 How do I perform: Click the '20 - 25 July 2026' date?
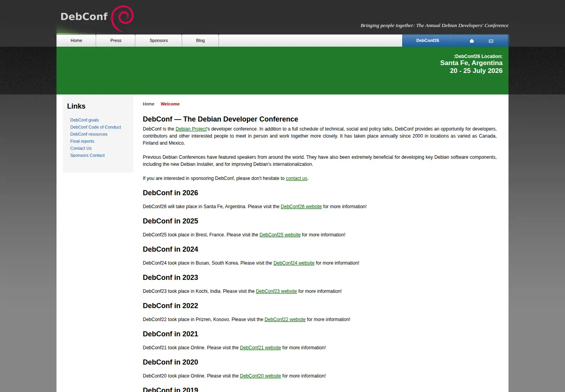(476, 71)
